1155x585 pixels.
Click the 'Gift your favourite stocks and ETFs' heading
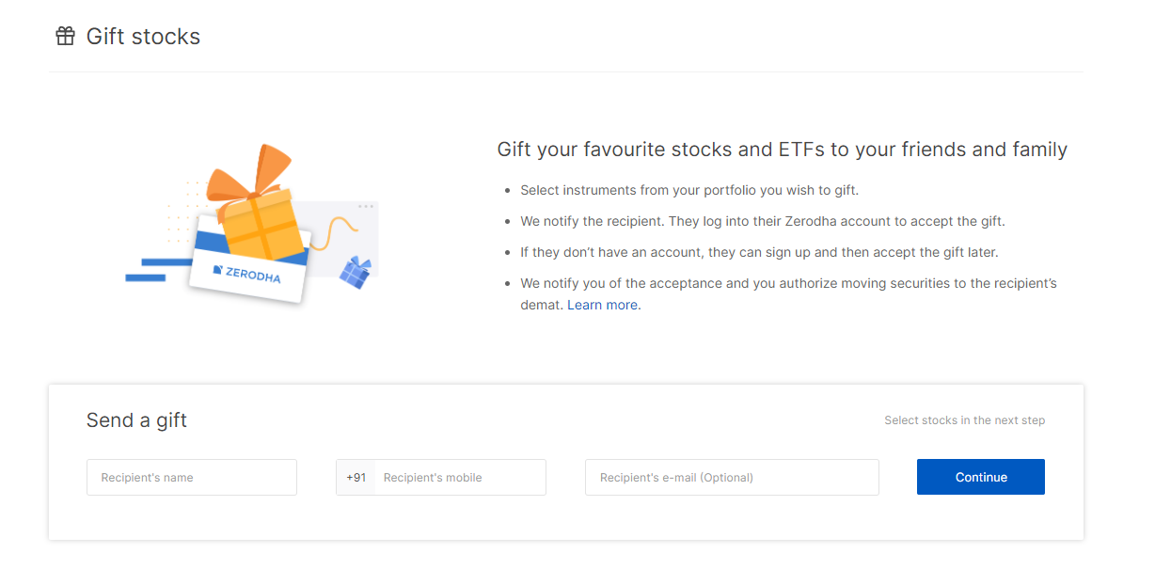click(782, 150)
